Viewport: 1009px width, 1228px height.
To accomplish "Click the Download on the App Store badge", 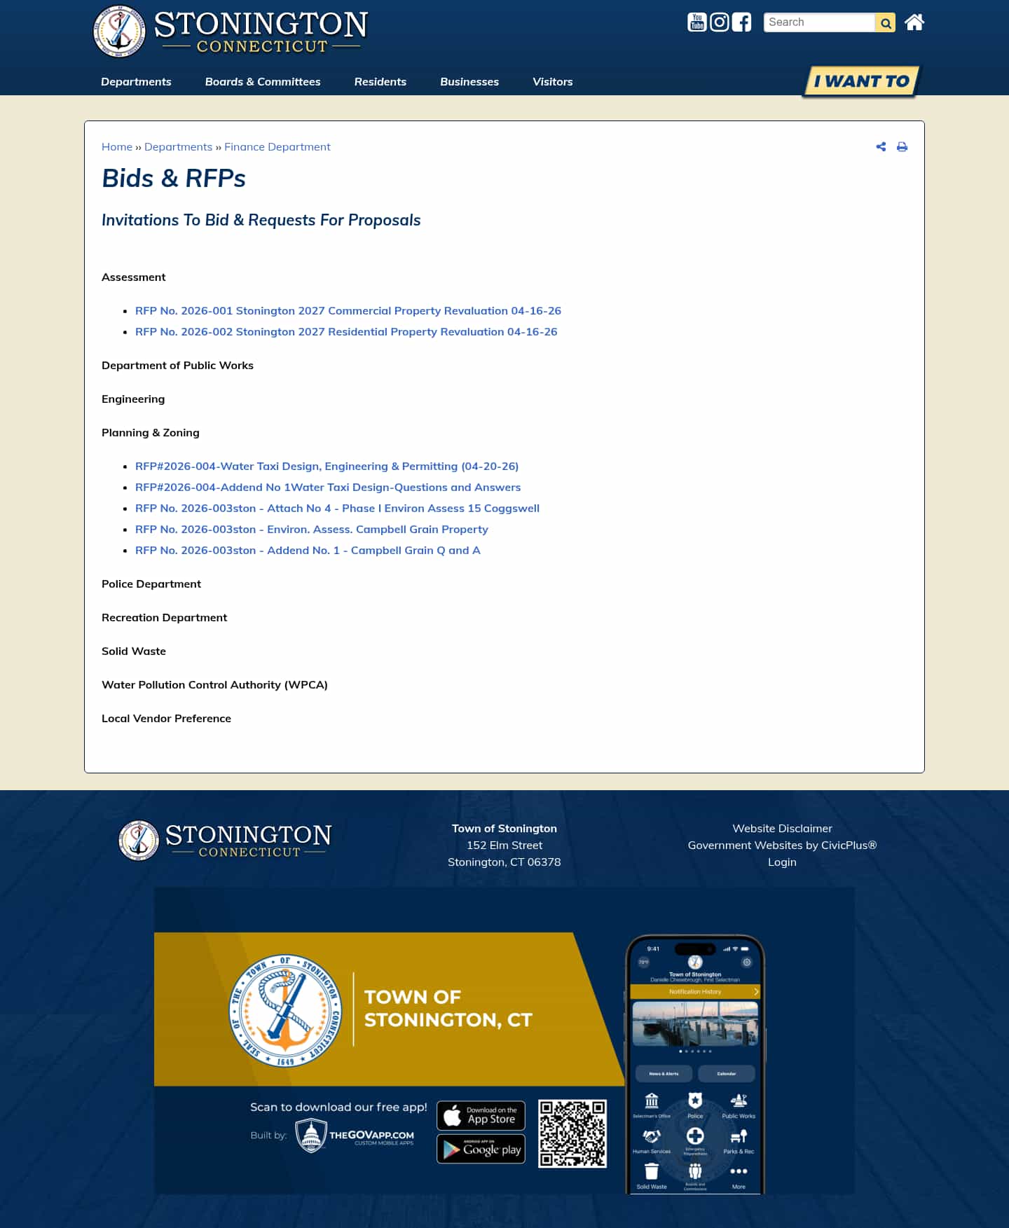I will 481,1115.
